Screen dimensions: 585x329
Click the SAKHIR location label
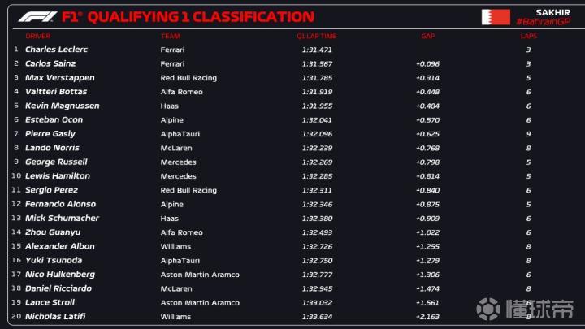click(x=552, y=11)
